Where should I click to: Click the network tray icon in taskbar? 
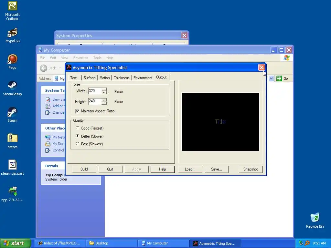click(301, 243)
